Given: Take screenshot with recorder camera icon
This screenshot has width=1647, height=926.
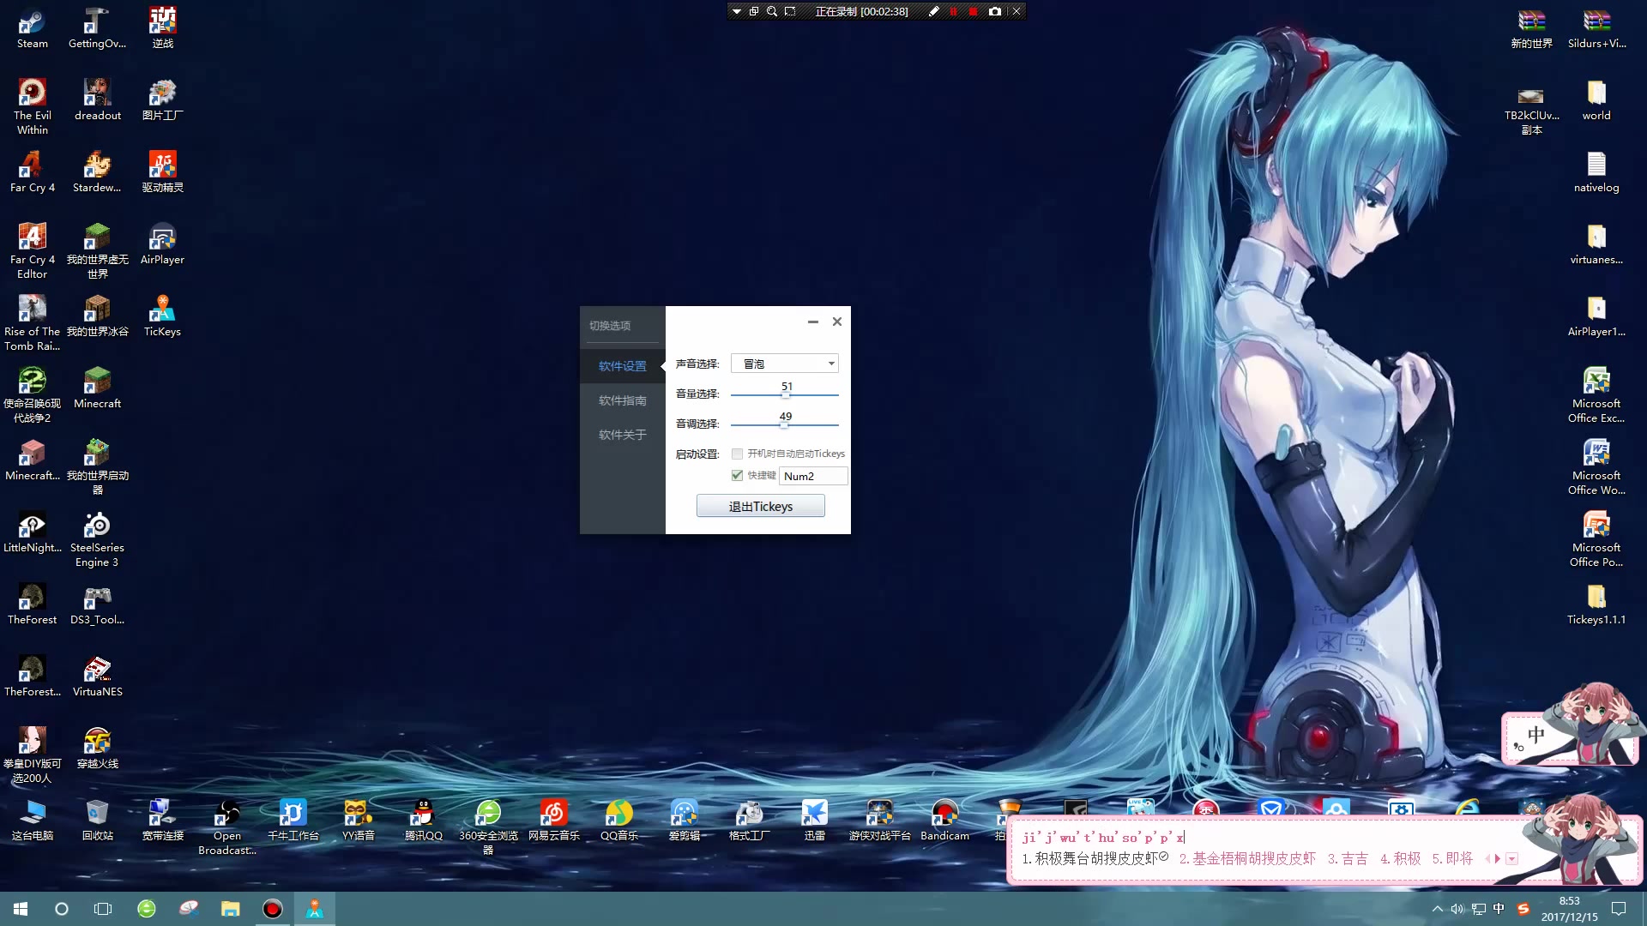Looking at the screenshot, I should point(994,11).
